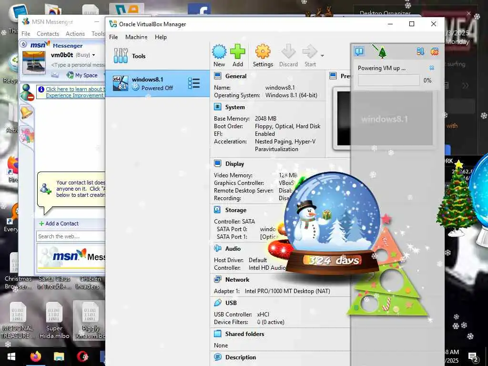488x366 pixels.
Task: Open File menu in MSN Messenger
Action: 26,34
